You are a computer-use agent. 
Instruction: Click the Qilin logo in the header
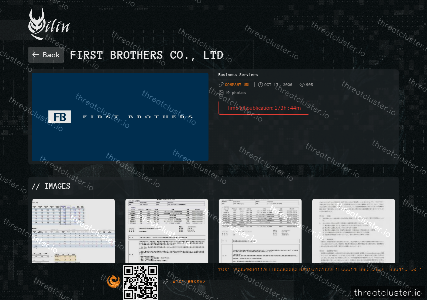point(49,24)
